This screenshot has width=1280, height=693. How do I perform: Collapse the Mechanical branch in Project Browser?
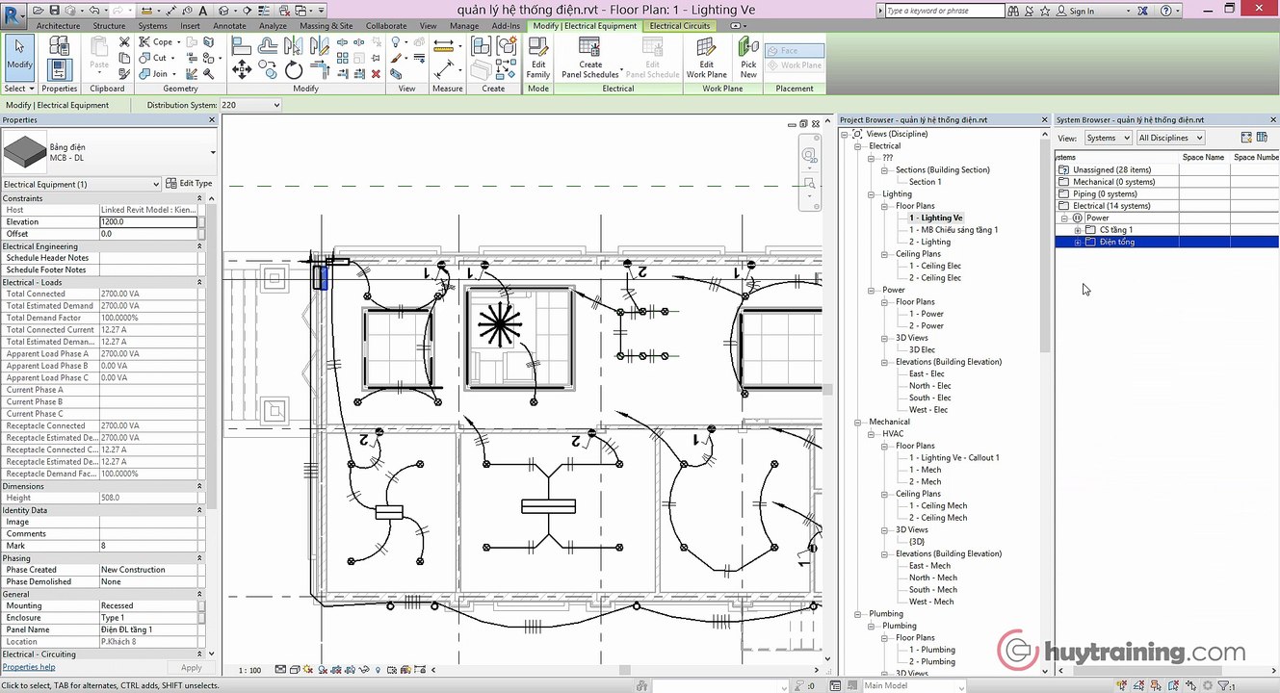coord(859,422)
